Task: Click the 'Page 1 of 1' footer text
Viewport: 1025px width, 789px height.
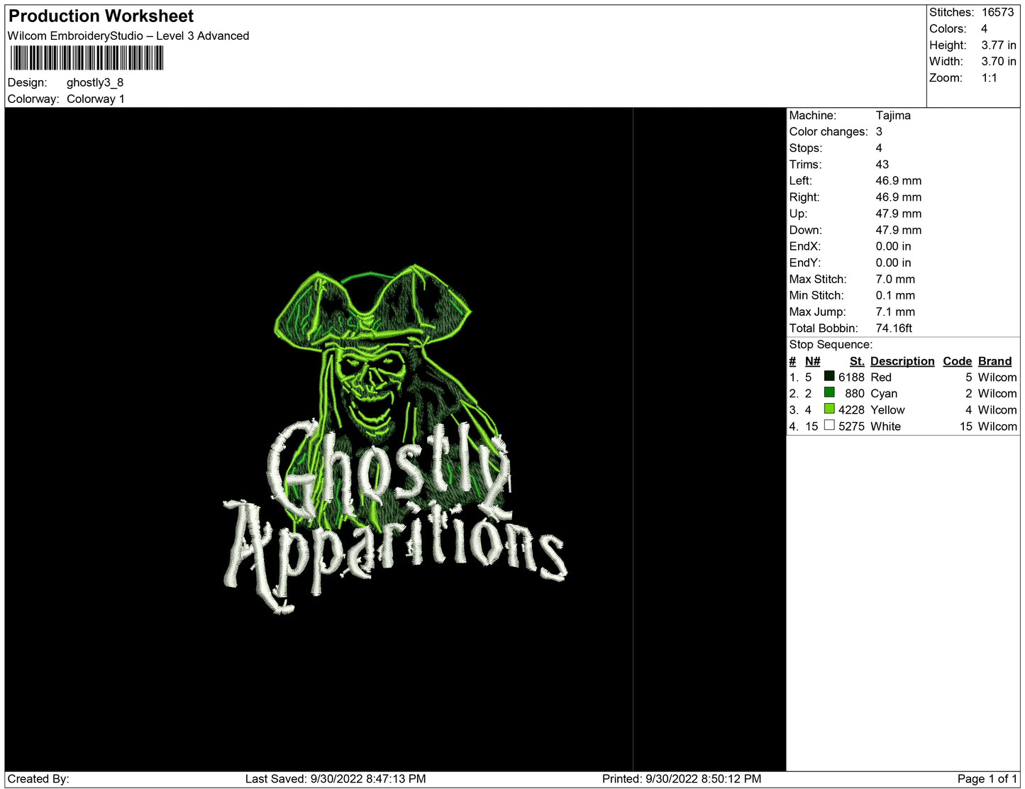Action: click(986, 778)
